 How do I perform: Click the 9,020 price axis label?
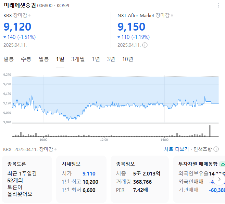coord(7,122)
